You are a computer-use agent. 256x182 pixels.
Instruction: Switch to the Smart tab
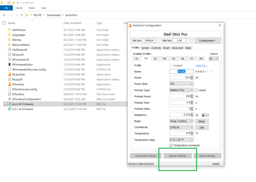pos(166,48)
